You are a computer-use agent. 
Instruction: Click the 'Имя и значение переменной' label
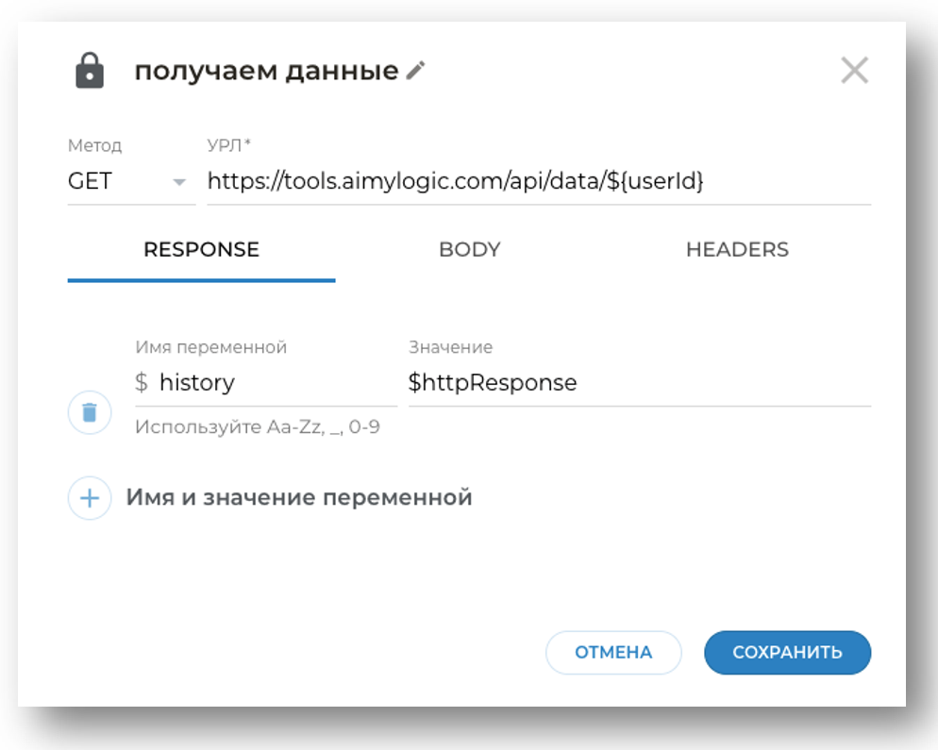(x=299, y=497)
